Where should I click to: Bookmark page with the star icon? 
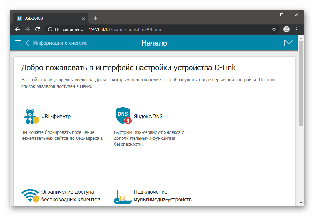point(274,29)
